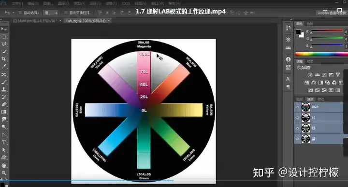Click the R value input field
This screenshot has width=348, height=187.
tap(346, 32)
